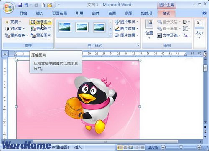Viewport: 209px width, 151px height.
Task: Click the group objects icon
Action: pyautogui.click(x=186, y=29)
